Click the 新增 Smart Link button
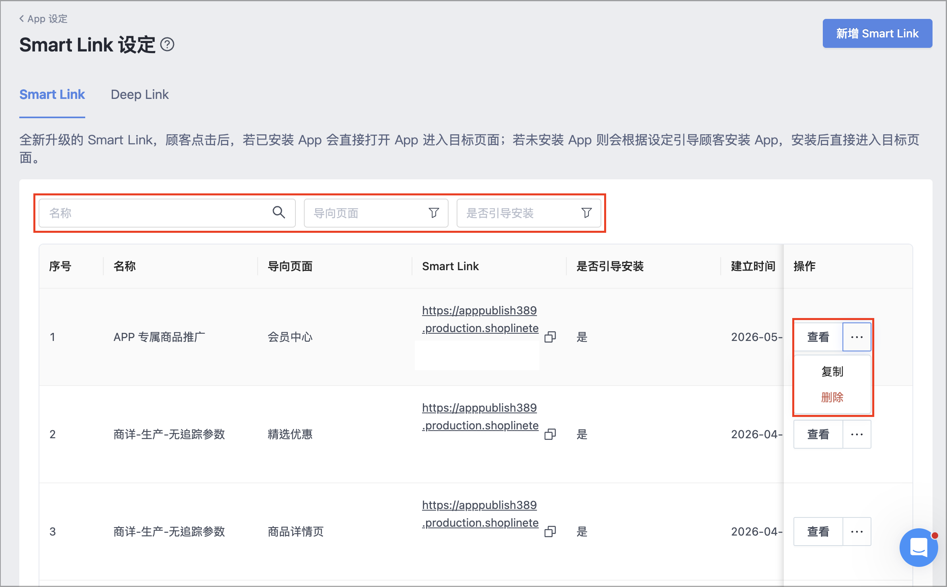Image resolution: width=947 pixels, height=587 pixels. tap(877, 33)
